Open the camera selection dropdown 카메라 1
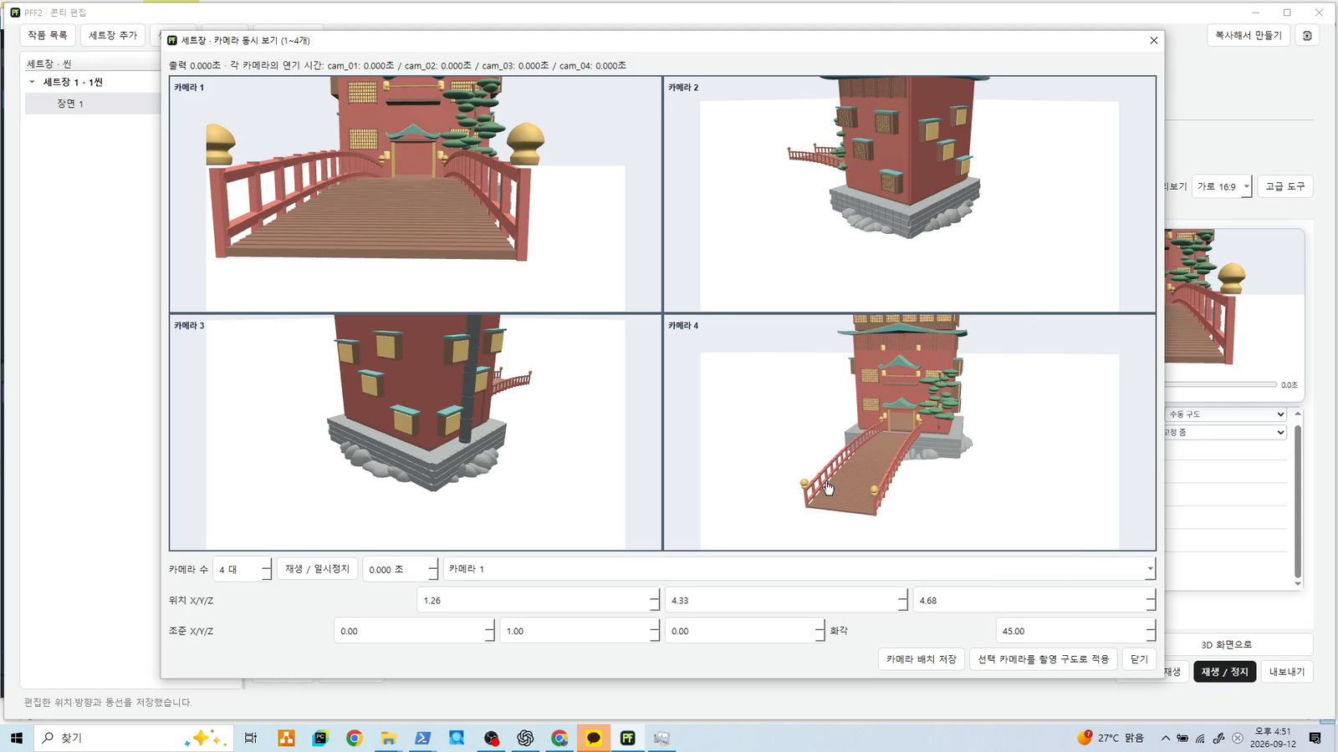Viewport: 1338px width, 752px height. 799,568
